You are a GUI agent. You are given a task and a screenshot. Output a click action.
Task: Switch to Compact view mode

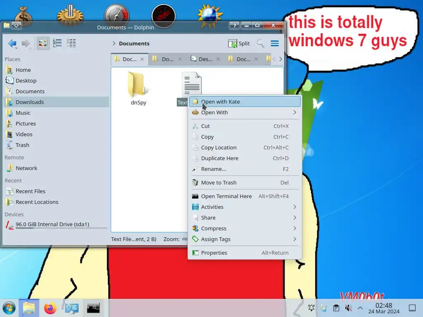(x=57, y=43)
